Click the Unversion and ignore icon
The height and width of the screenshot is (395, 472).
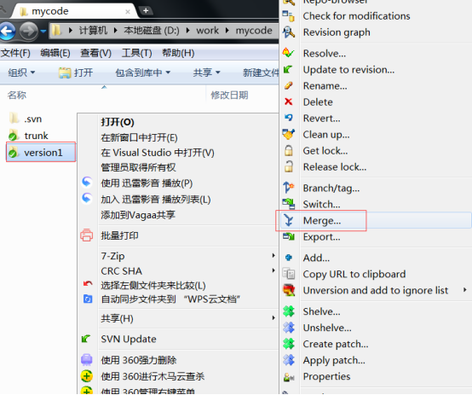pos(289,290)
